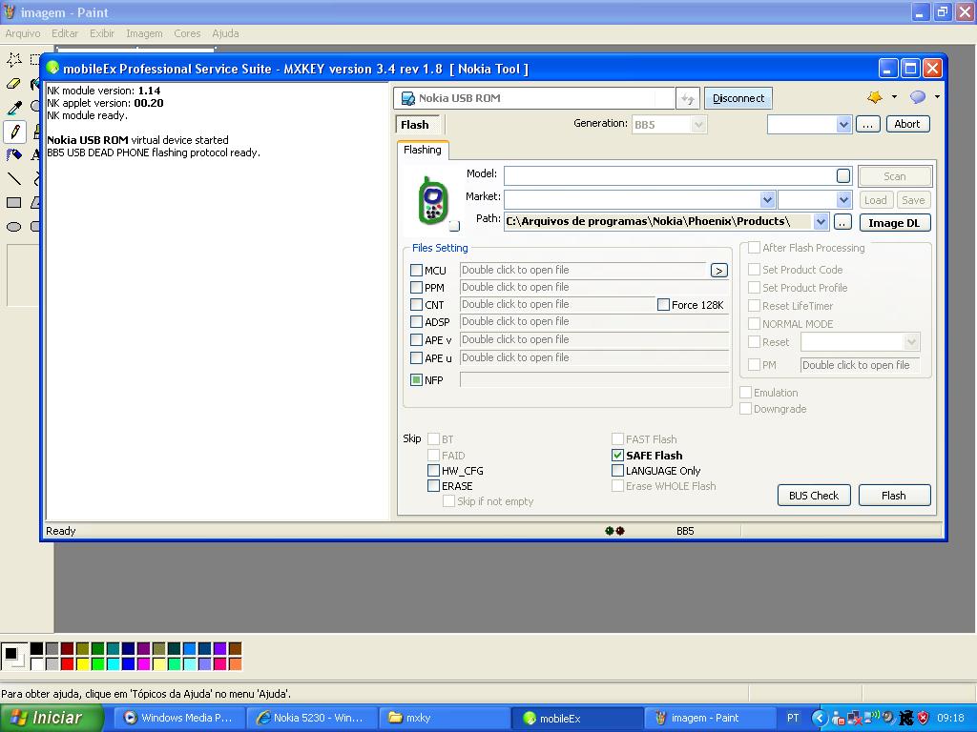Click the antivirus shield tray icon
The image size is (977, 732).
tap(923, 718)
